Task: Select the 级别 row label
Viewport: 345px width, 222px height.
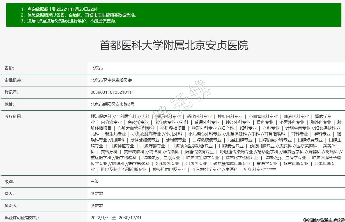Action: (x=10, y=182)
